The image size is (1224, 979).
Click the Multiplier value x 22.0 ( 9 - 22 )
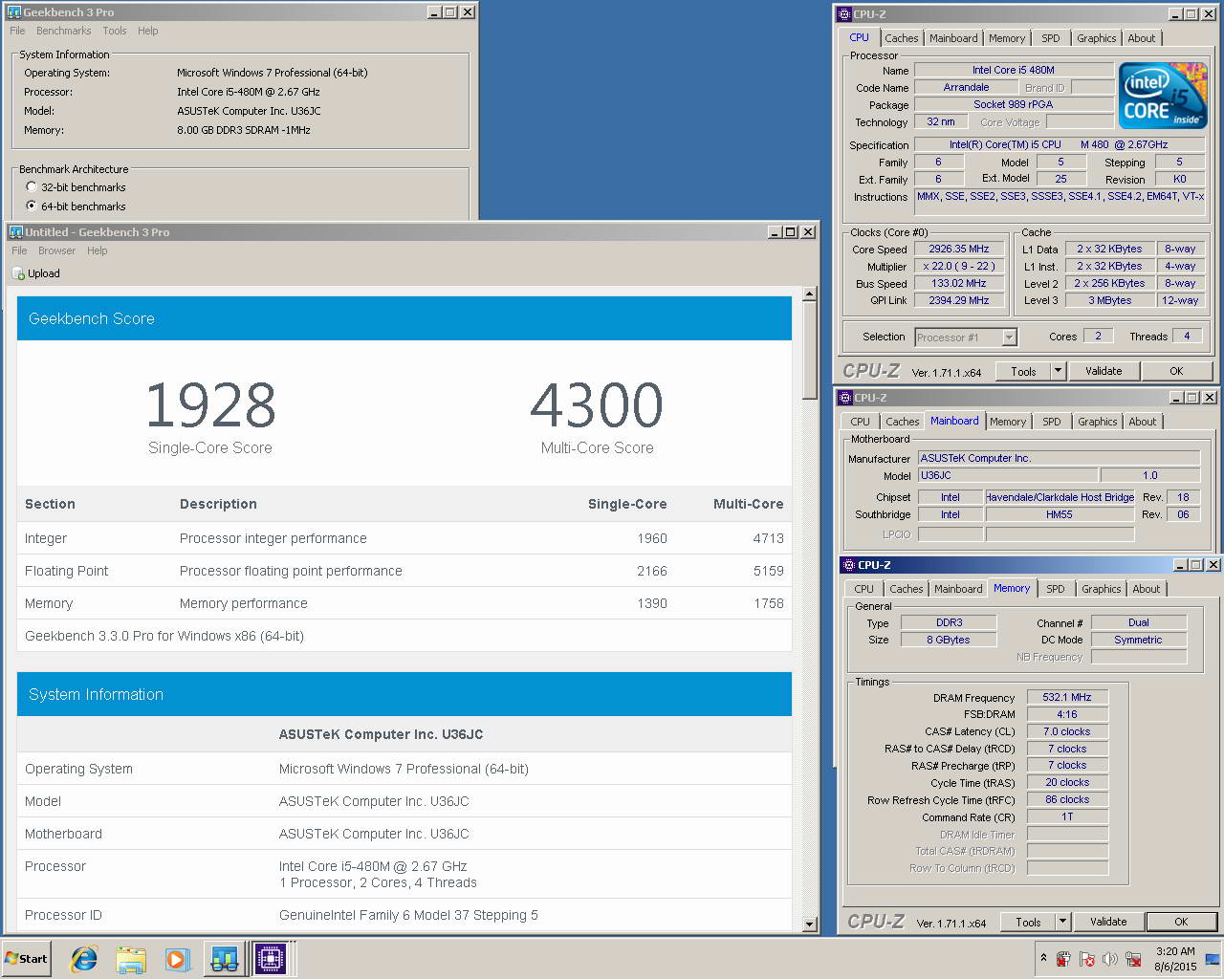tap(959, 266)
